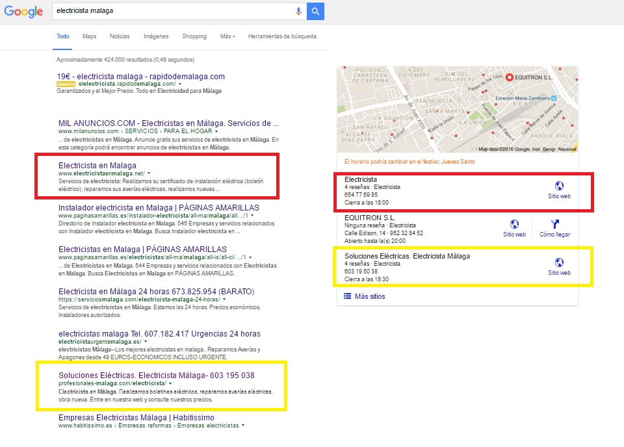This screenshot has height=447, width=624.
Task: Click holiday notice 'El horario podría cambiar'
Action: click(409, 162)
